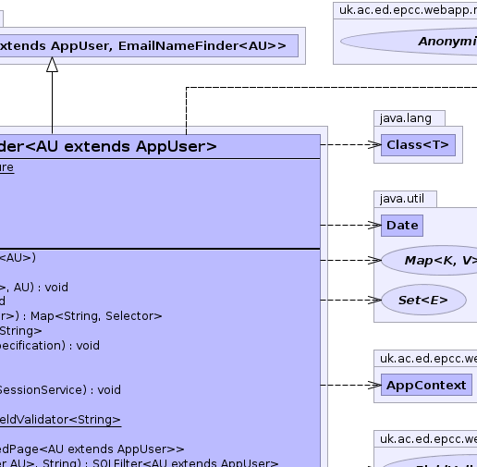Screen dimensions: 477x467
Task: Click the AppContext class box
Action: pyautogui.click(x=426, y=385)
